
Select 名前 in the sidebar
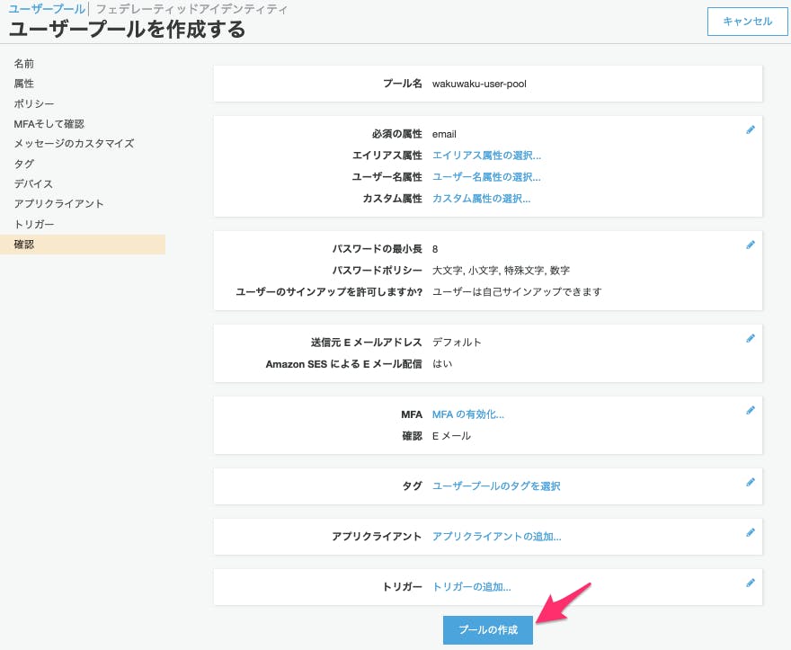point(24,64)
